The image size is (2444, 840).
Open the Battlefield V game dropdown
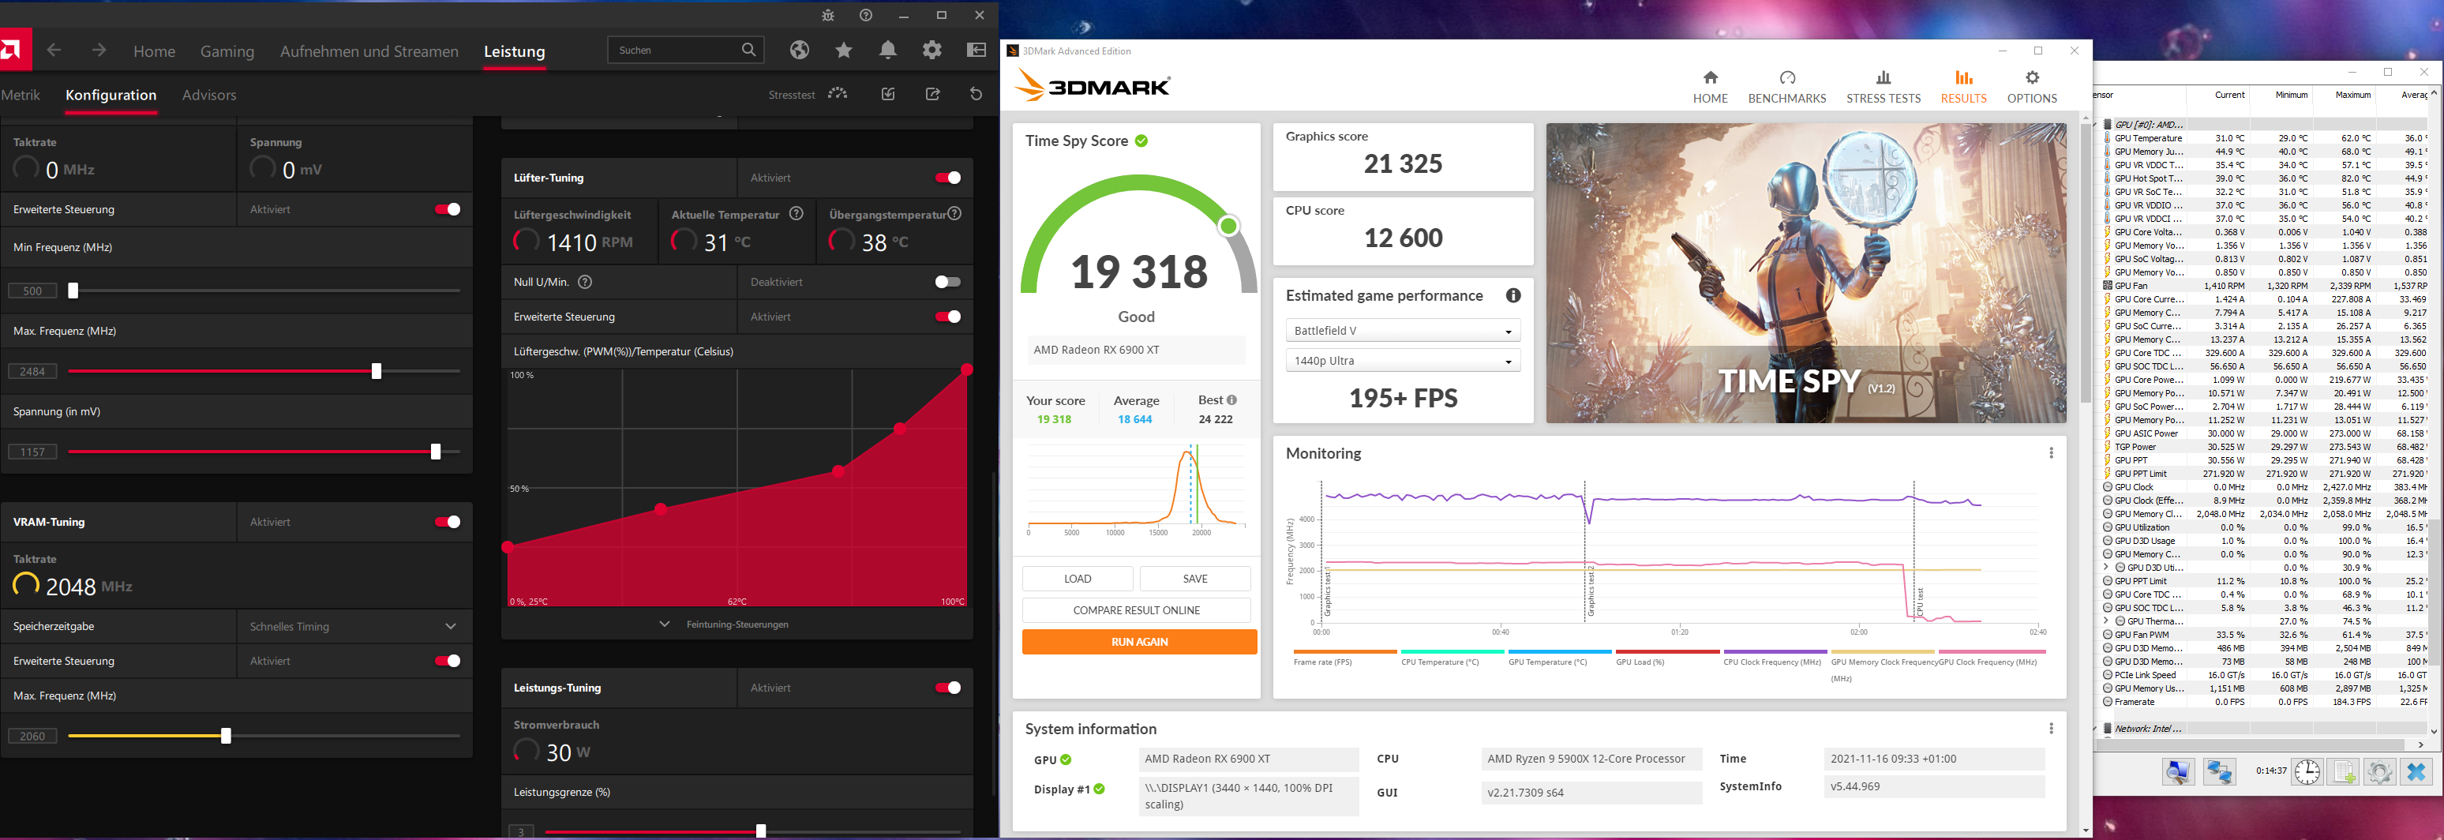1404,330
